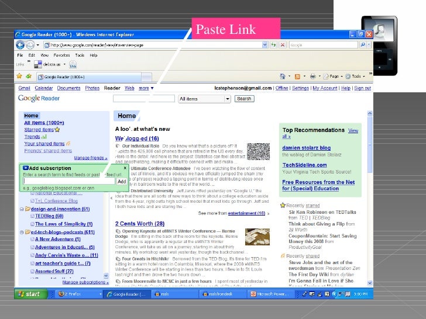Open the Tools menu in menu bar
This screenshot has width=426, height=319.
point(80,55)
